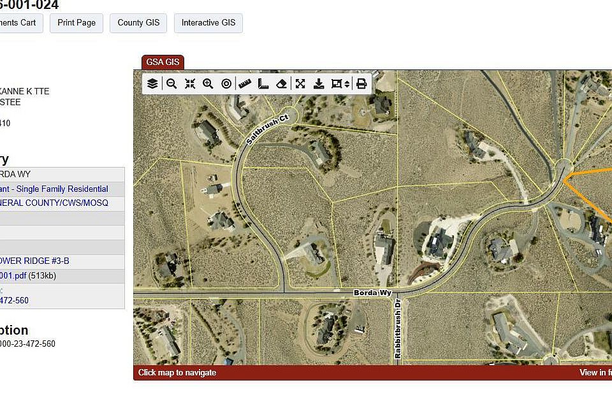Screen dimensions: 612x406
Task: Zoom in the GIS map
Action: 208,83
